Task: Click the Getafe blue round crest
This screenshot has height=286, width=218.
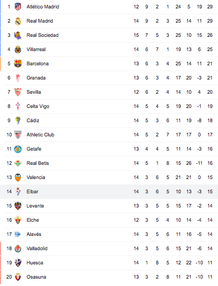Action: (x=18, y=149)
